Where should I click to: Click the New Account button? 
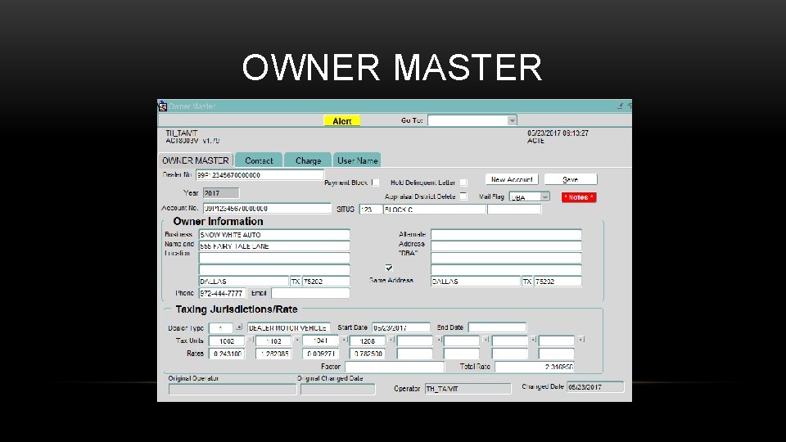pyautogui.click(x=512, y=179)
